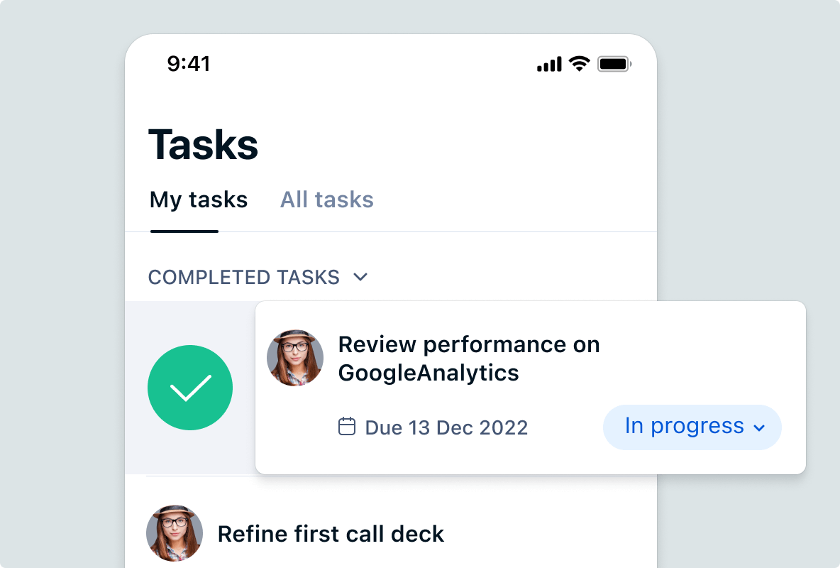Click the calendar icon beside the due date

click(347, 427)
